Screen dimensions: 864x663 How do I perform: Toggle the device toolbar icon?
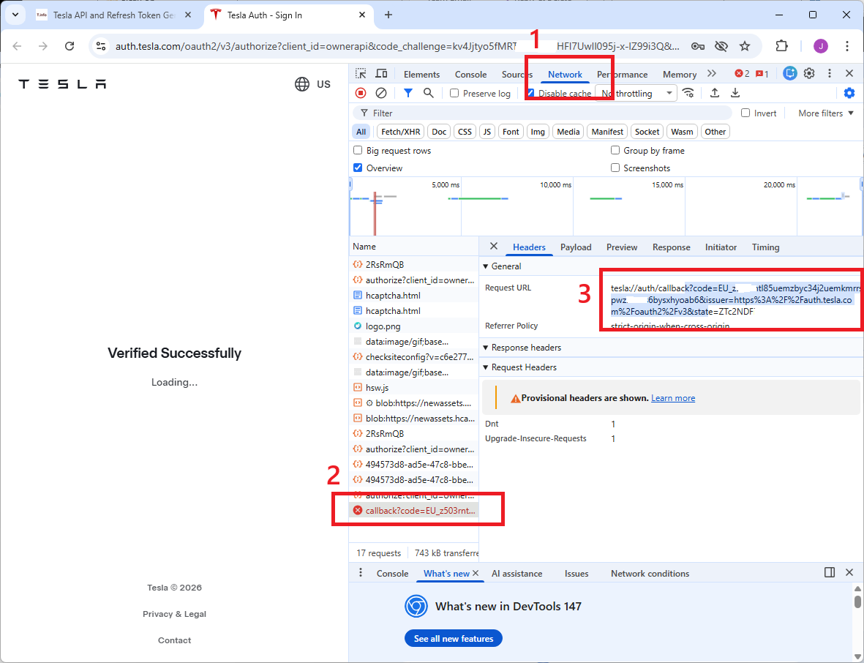pos(380,73)
